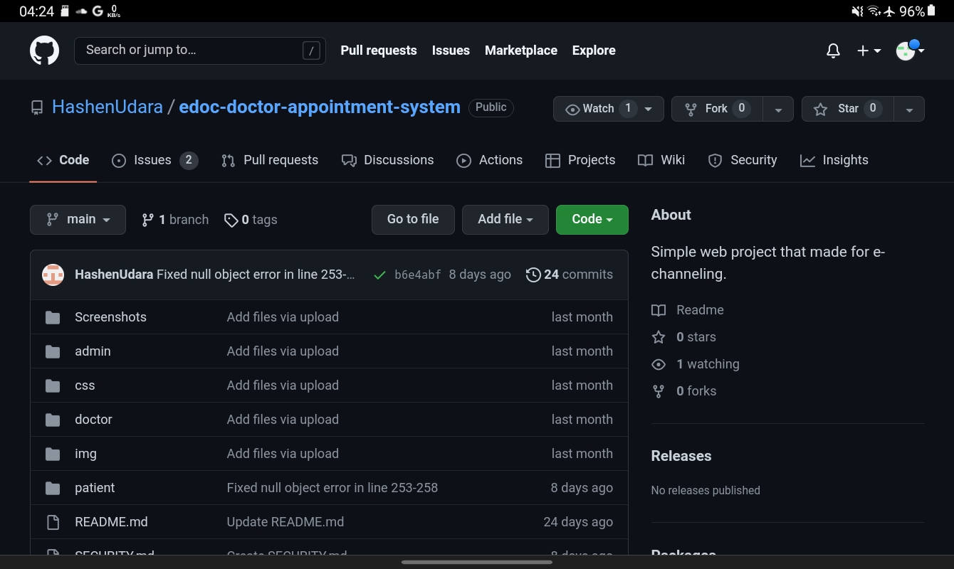954x569 pixels.
Task: Open the main branch selector dropdown
Action: coord(78,220)
